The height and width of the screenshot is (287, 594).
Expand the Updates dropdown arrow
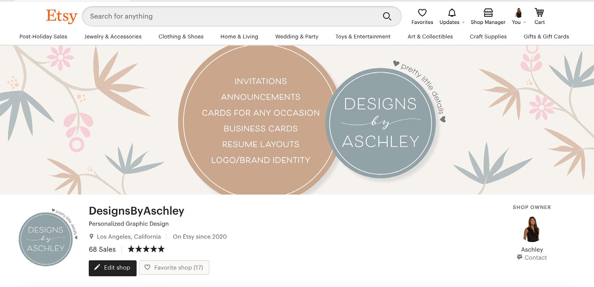463,23
